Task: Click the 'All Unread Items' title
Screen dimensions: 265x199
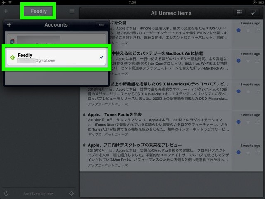Action: pyautogui.click(x=171, y=13)
